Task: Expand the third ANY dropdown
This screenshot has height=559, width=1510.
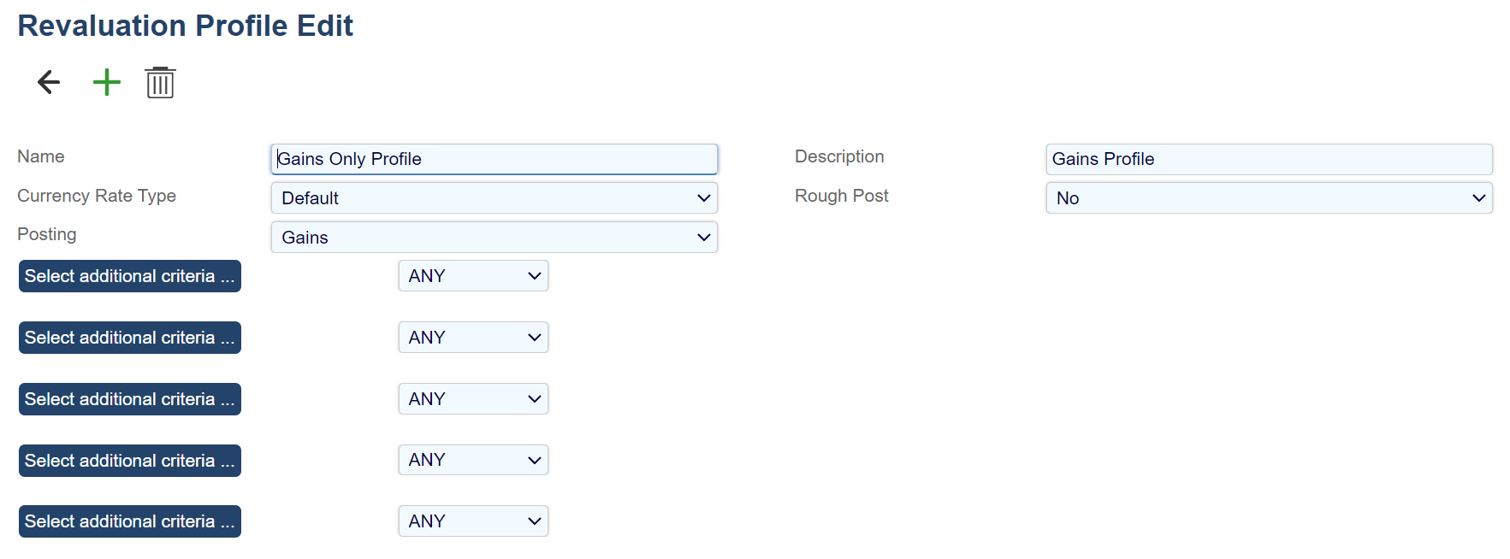Action: point(473,399)
